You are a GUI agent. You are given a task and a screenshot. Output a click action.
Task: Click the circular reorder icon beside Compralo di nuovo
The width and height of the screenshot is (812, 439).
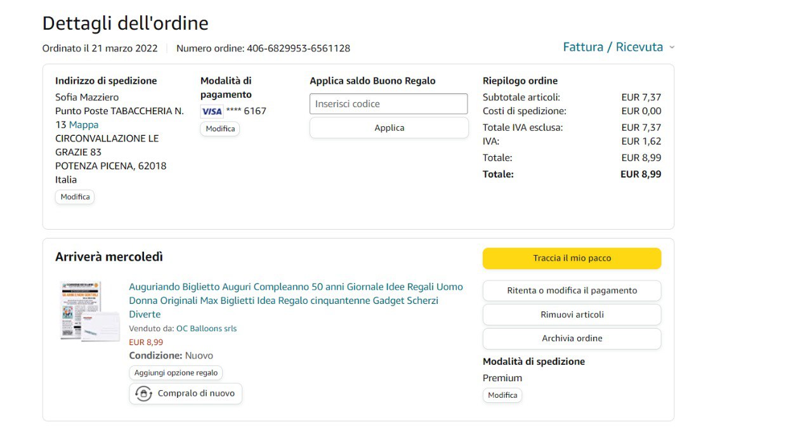(x=143, y=393)
